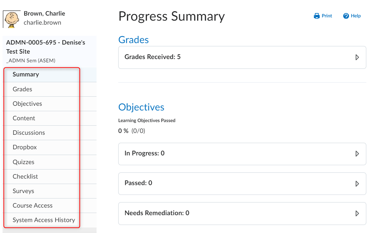Expand the In Progress objectives arrow
Image resolution: width=375 pixels, height=238 pixels.
[357, 154]
